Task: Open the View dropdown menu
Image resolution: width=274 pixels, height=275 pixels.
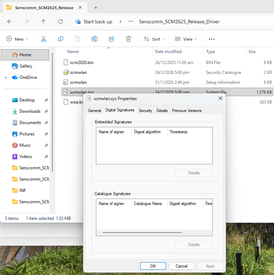Action: tap(186, 39)
